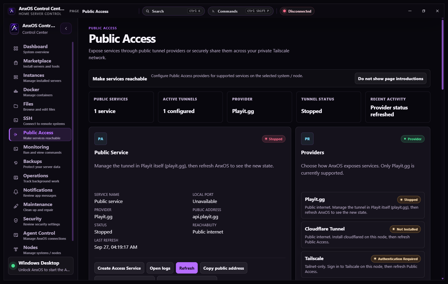Image resolution: width=448 pixels, height=284 pixels.
Task: Click the Recent Activity stat card
Action: click(x=398, y=107)
